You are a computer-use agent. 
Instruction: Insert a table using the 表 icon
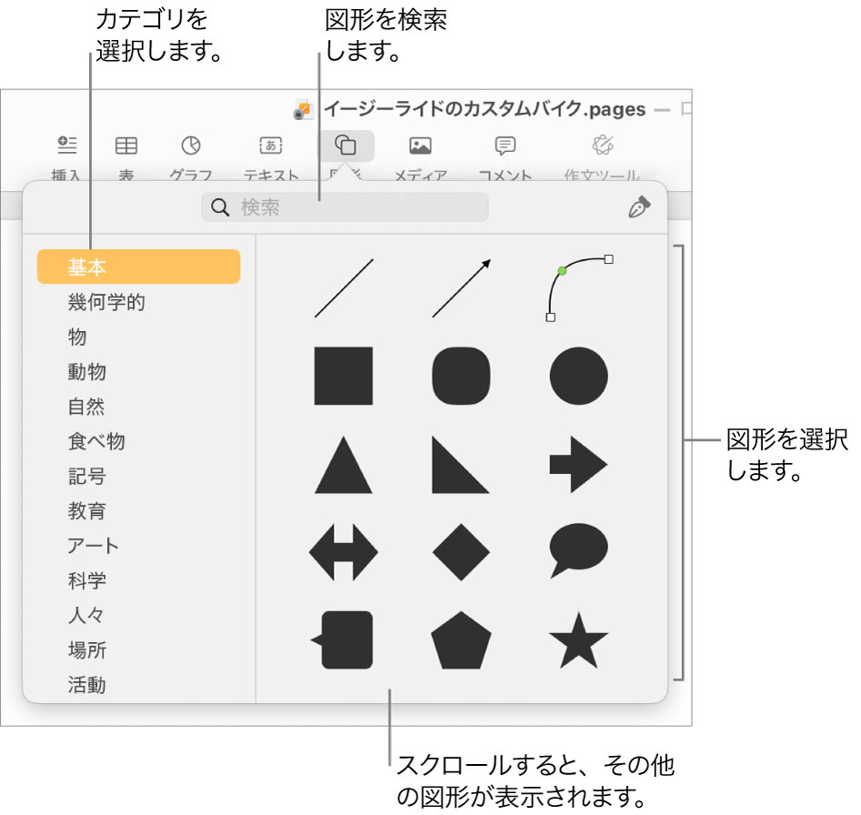click(129, 146)
